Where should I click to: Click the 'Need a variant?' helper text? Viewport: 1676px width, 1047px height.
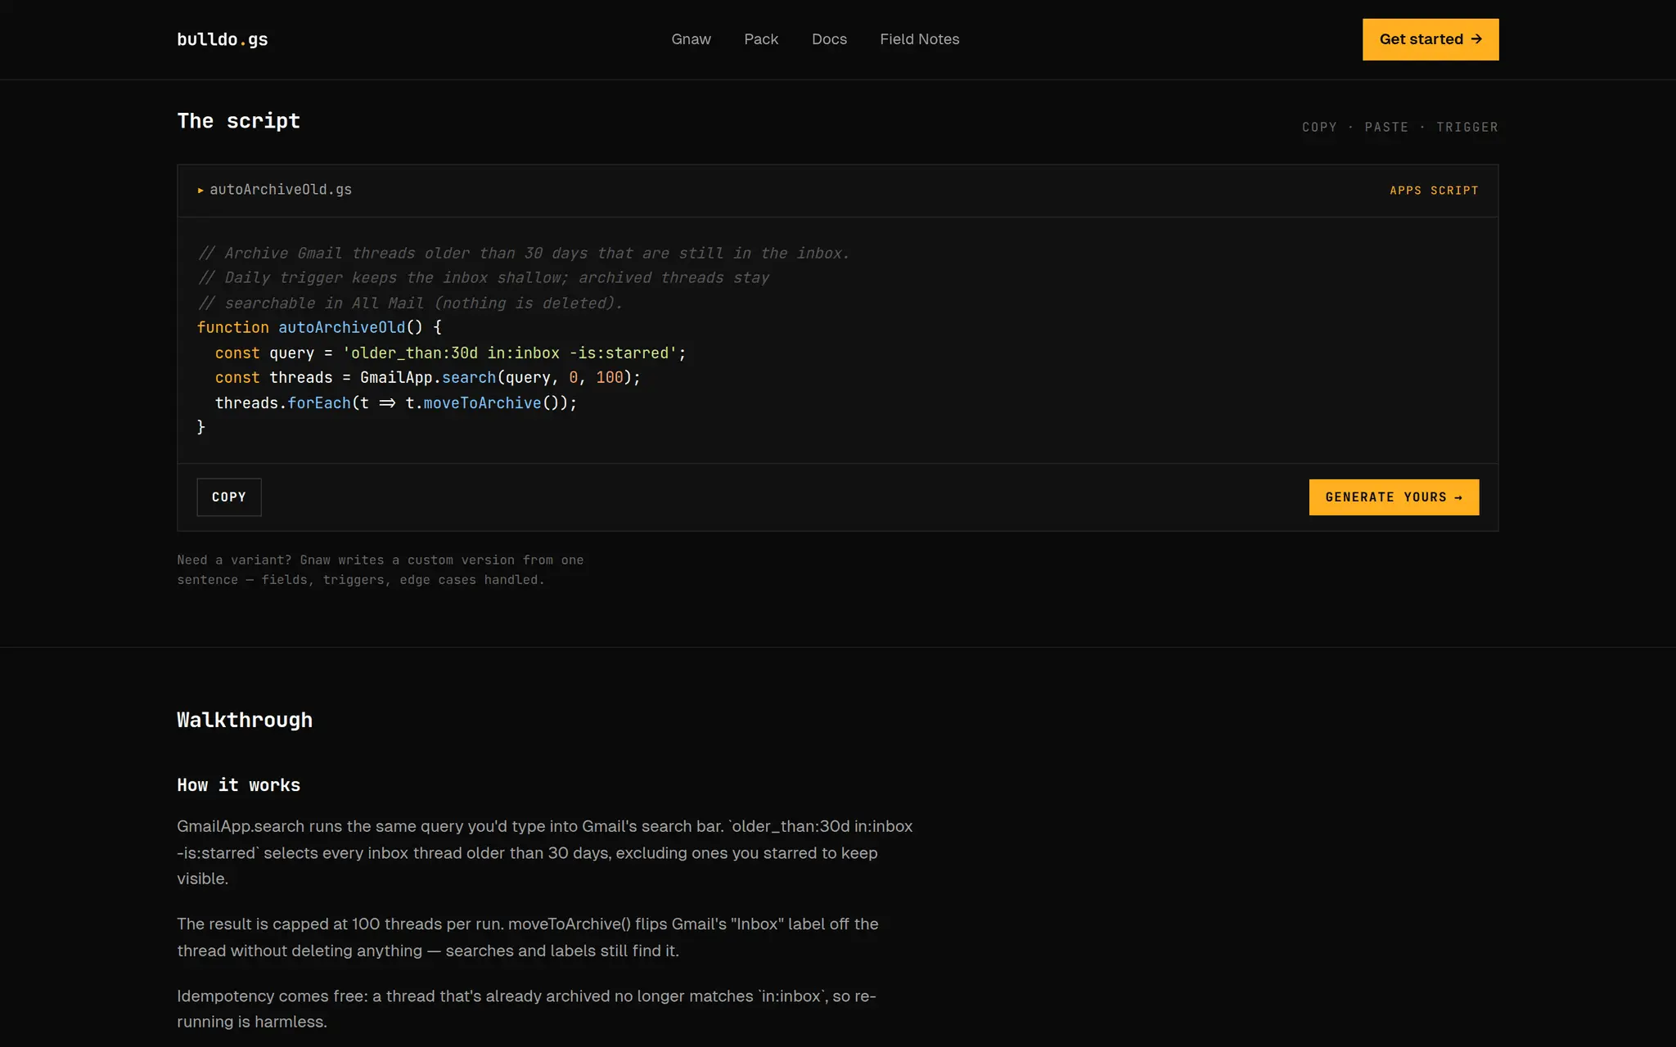(380, 570)
